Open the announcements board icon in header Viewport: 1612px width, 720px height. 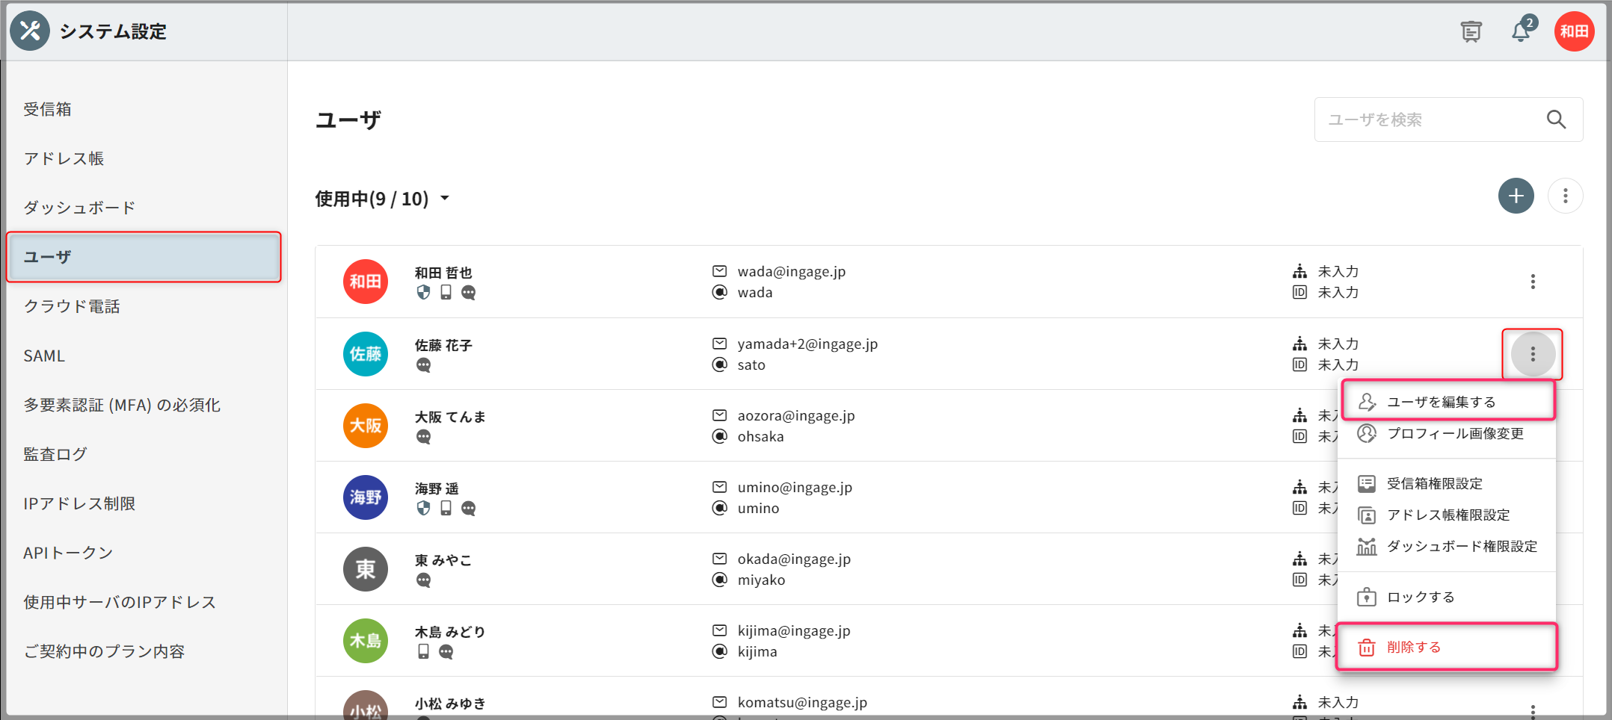1471,31
